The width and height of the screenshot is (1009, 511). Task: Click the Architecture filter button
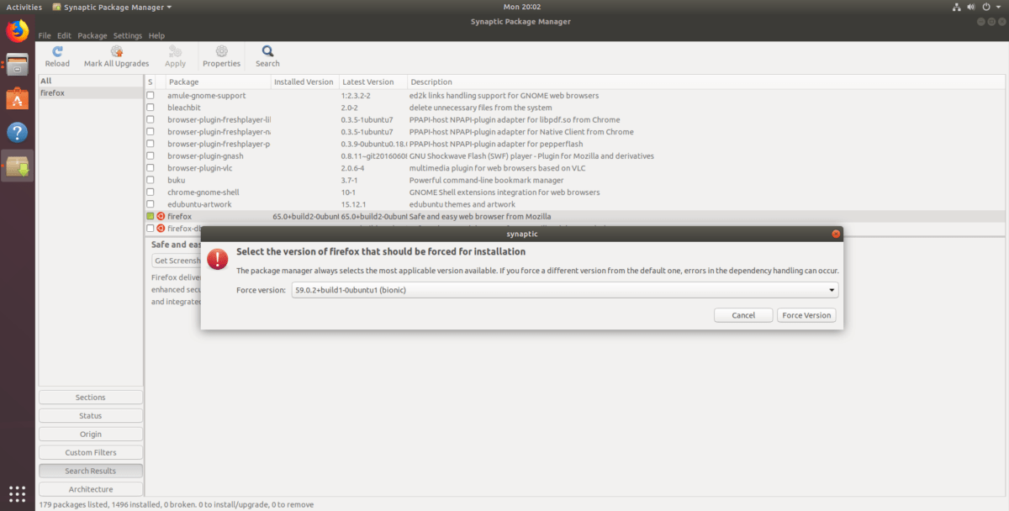91,489
